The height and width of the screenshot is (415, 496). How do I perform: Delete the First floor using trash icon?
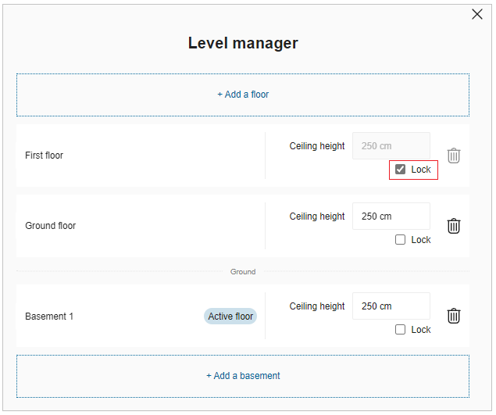point(454,156)
